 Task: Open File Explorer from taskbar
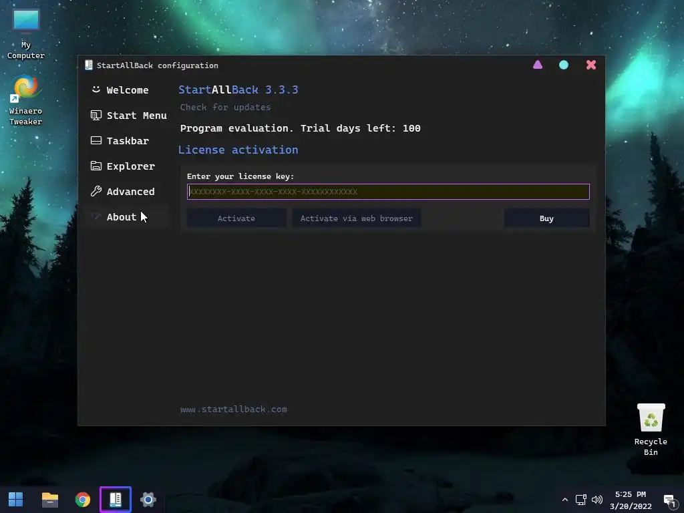pos(49,500)
